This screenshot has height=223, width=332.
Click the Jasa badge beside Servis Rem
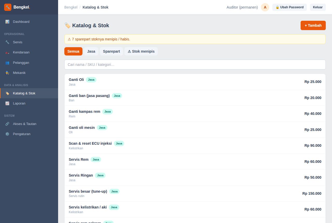[96, 159]
